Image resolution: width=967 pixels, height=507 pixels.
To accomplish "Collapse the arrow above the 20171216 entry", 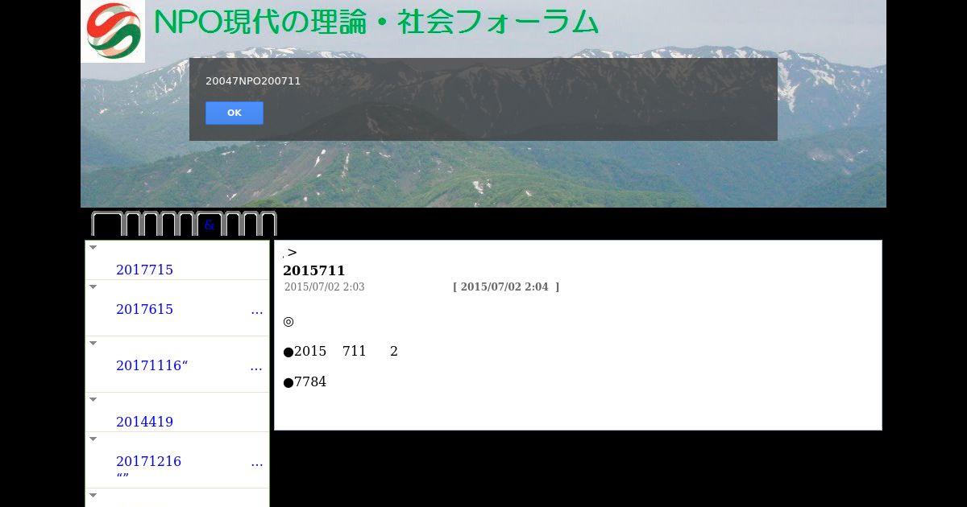I will point(93,439).
